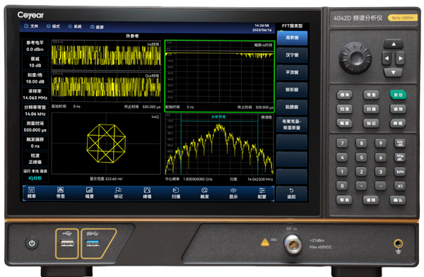
Task: Select the IvsQ constellation plot window
Action: point(106,143)
